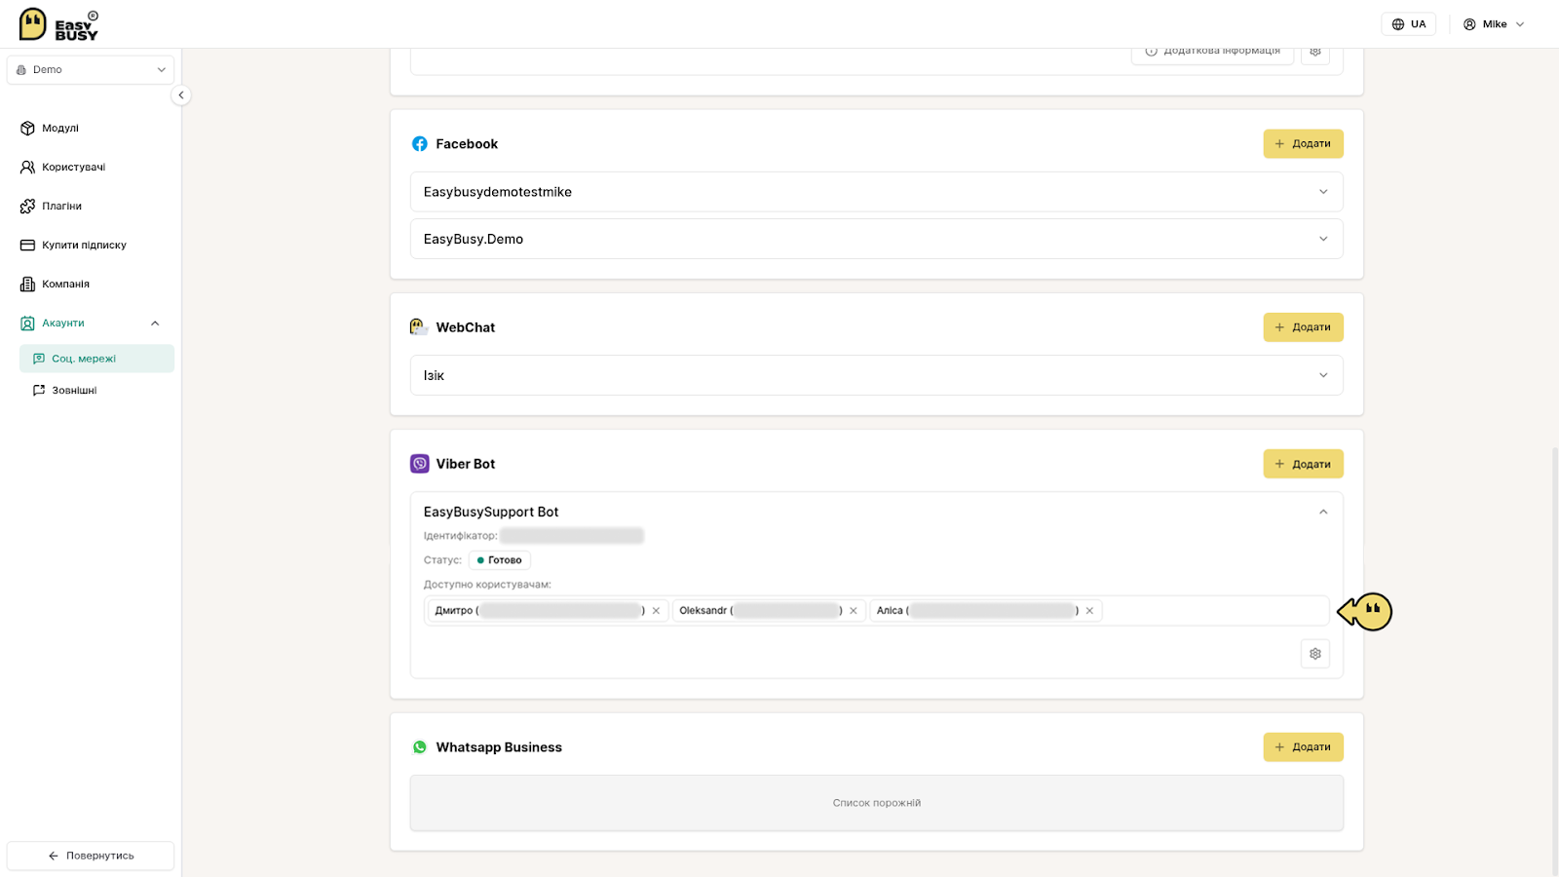The width and height of the screenshot is (1559, 877).
Task: Open the Mike user menu
Action: point(1494,24)
